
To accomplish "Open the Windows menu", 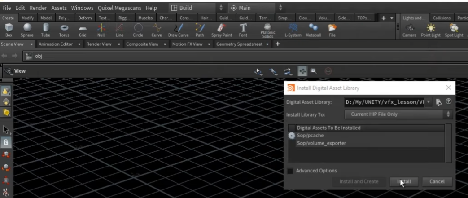I will (x=83, y=8).
